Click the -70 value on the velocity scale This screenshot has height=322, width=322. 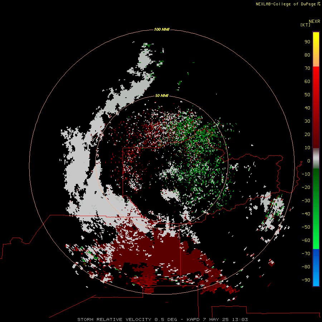coord(306,254)
